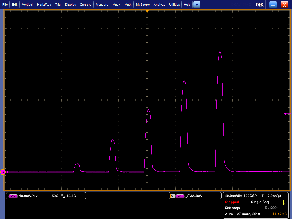Open the Cursors menu
The height and width of the screenshot is (219, 292).
point(86,5)
